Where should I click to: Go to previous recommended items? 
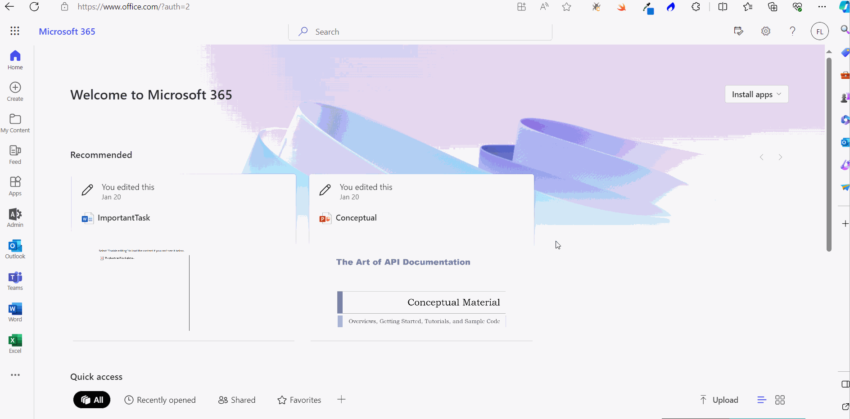762,157
